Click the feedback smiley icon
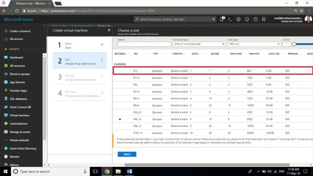This screenshot has width=313, height=176. click(247, 19)
